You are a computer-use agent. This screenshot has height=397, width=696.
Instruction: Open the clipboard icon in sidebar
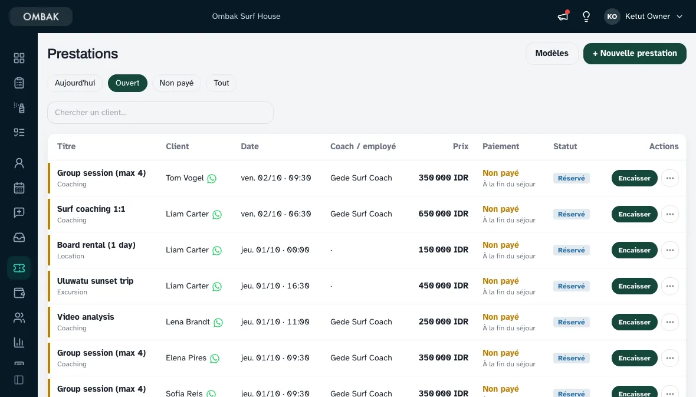19,83
